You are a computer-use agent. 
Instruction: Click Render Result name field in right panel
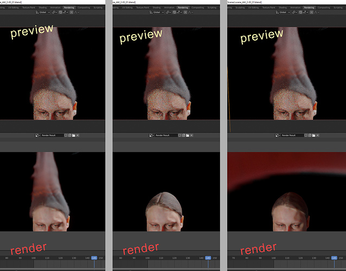click(292, 135)
